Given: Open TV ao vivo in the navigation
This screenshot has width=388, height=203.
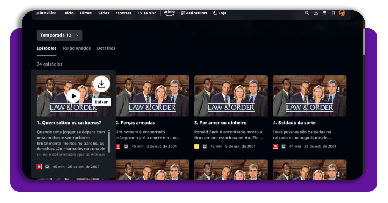Looking at the screenshot, I should click(x=147, y=13).
